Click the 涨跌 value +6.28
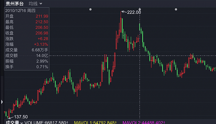This screenshot has height=124, width=216. (x=43, y=39)
